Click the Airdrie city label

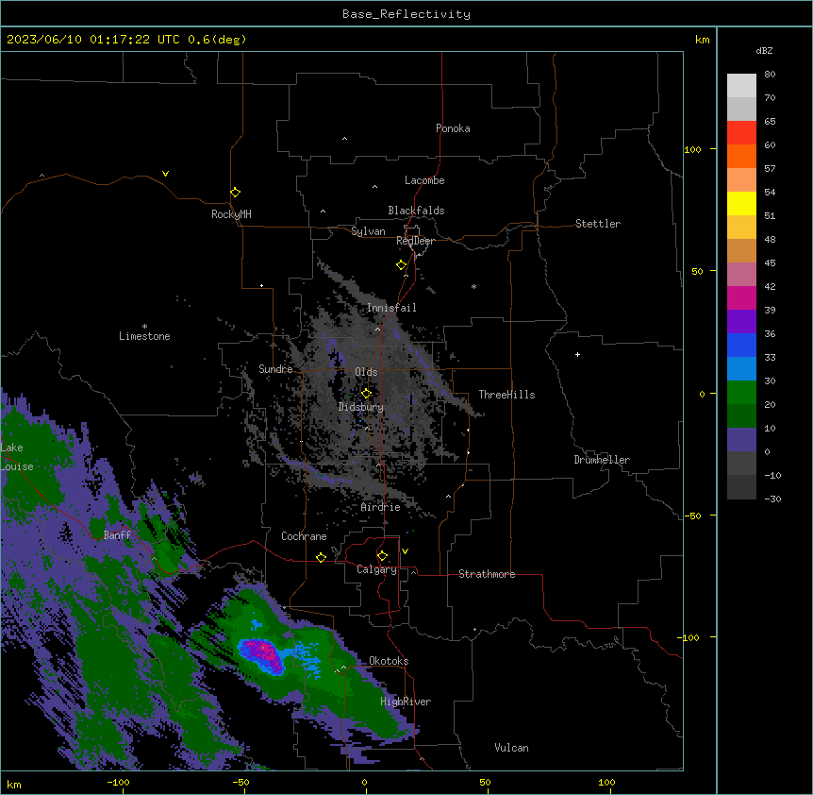click(381, 507)
